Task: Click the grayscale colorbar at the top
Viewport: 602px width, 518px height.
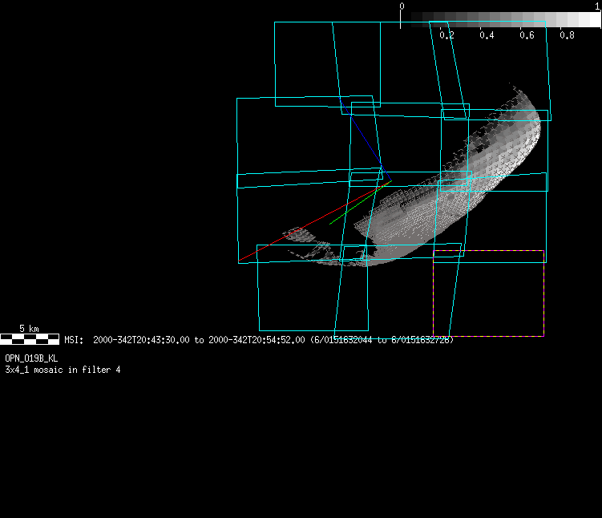Action: click(x=501, y=19)
